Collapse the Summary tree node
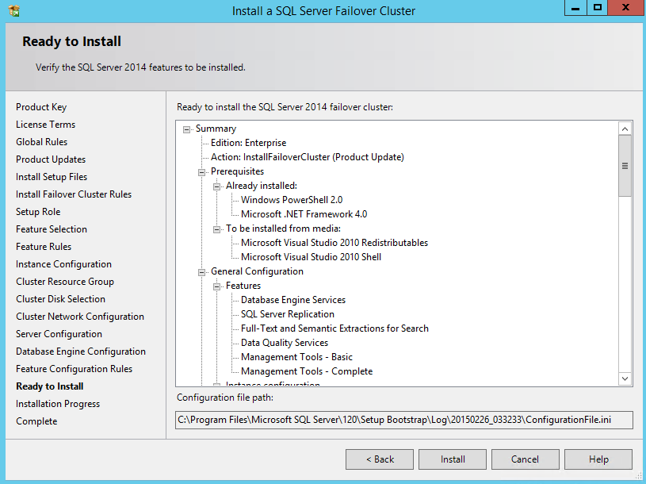This screenshot has width=646, height=484. (x=186, y=129)
